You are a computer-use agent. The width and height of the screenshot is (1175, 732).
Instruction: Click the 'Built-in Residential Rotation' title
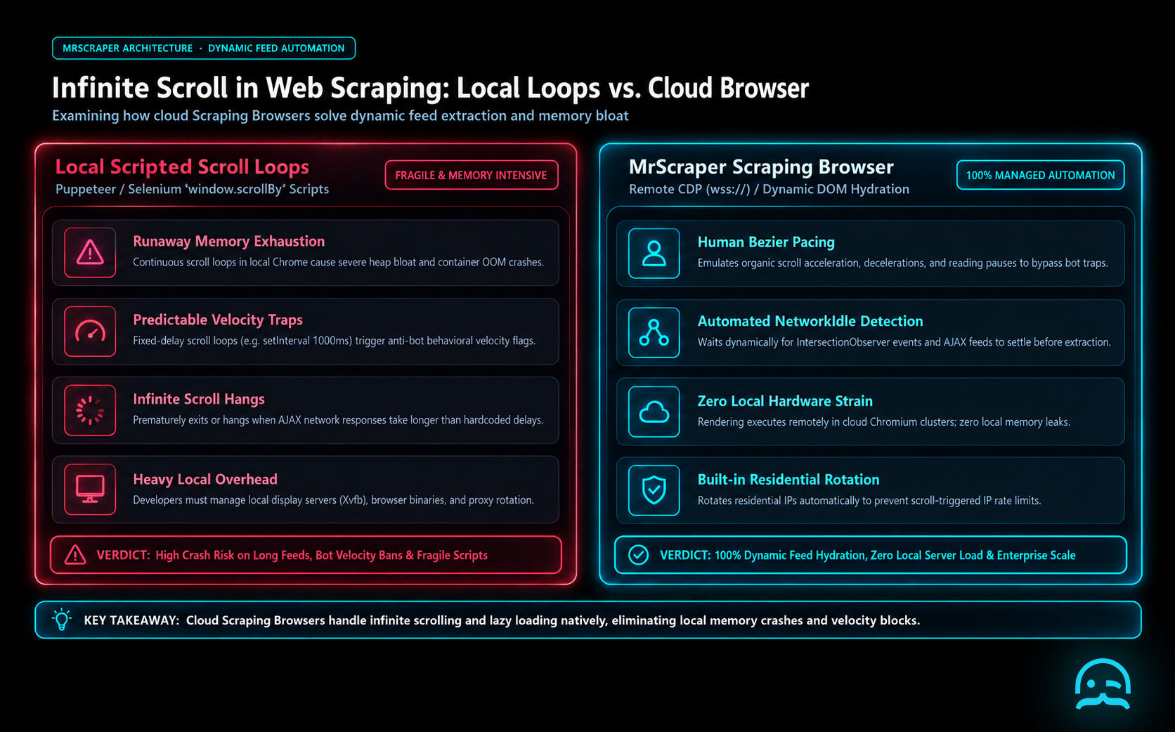(x=788, y=479)
